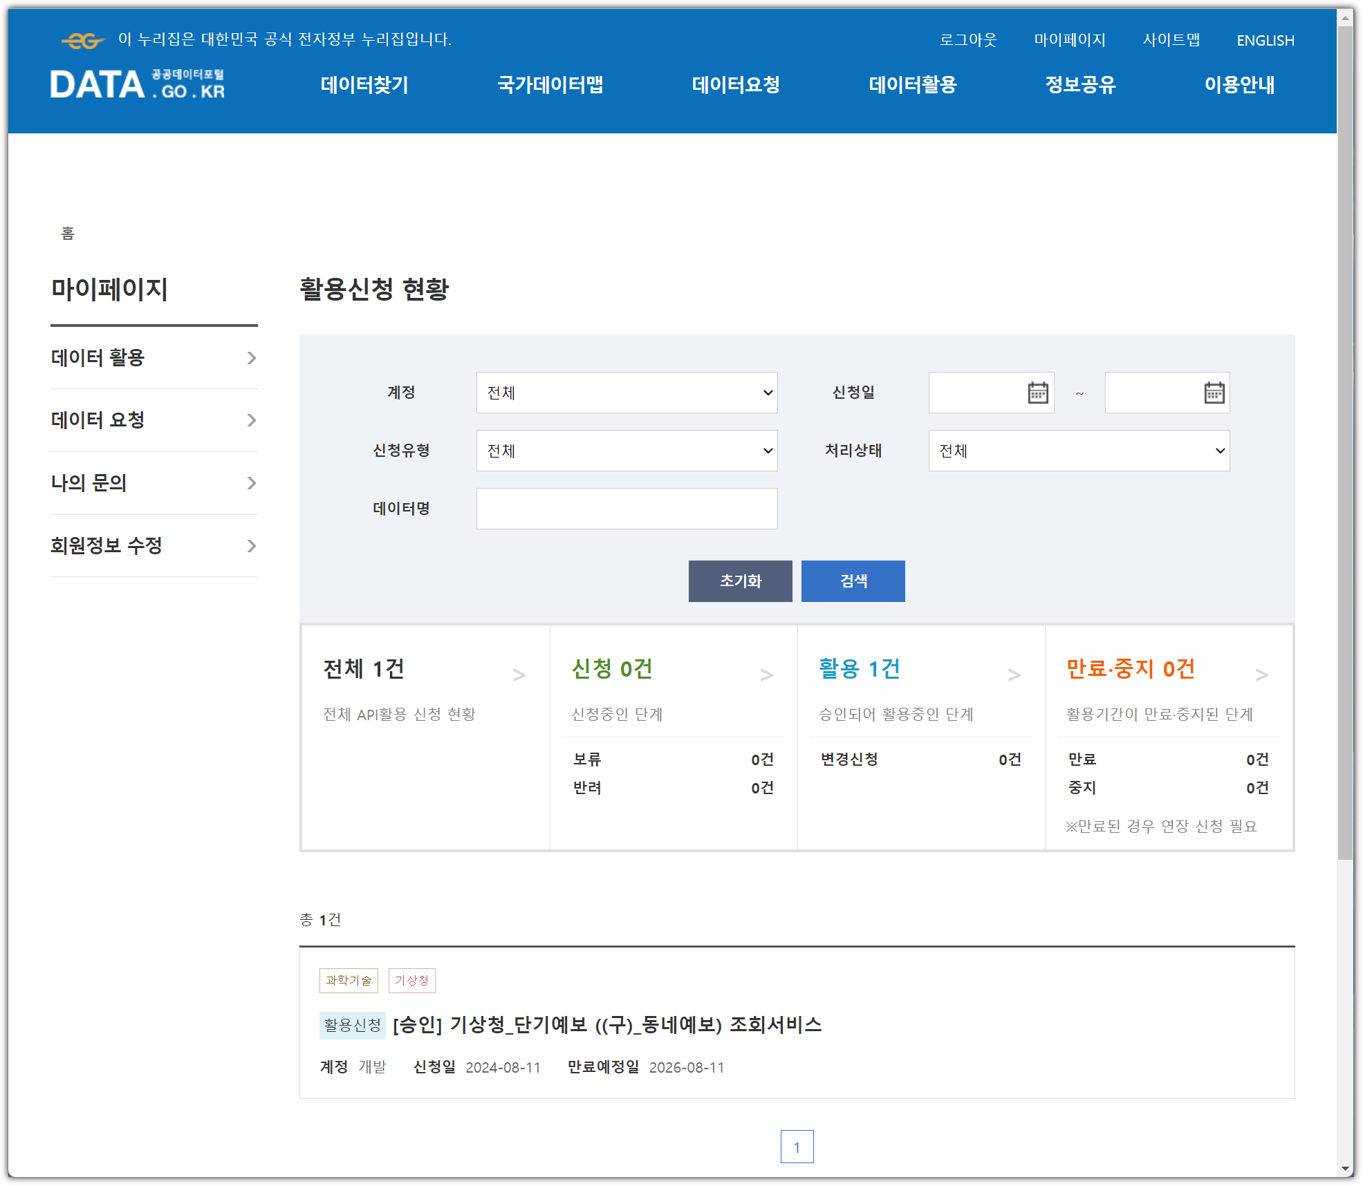This screenshot has width=1363, height=1186.
Task: Click the arrow beside 활용 1건
Action: tap(1014, 675)
